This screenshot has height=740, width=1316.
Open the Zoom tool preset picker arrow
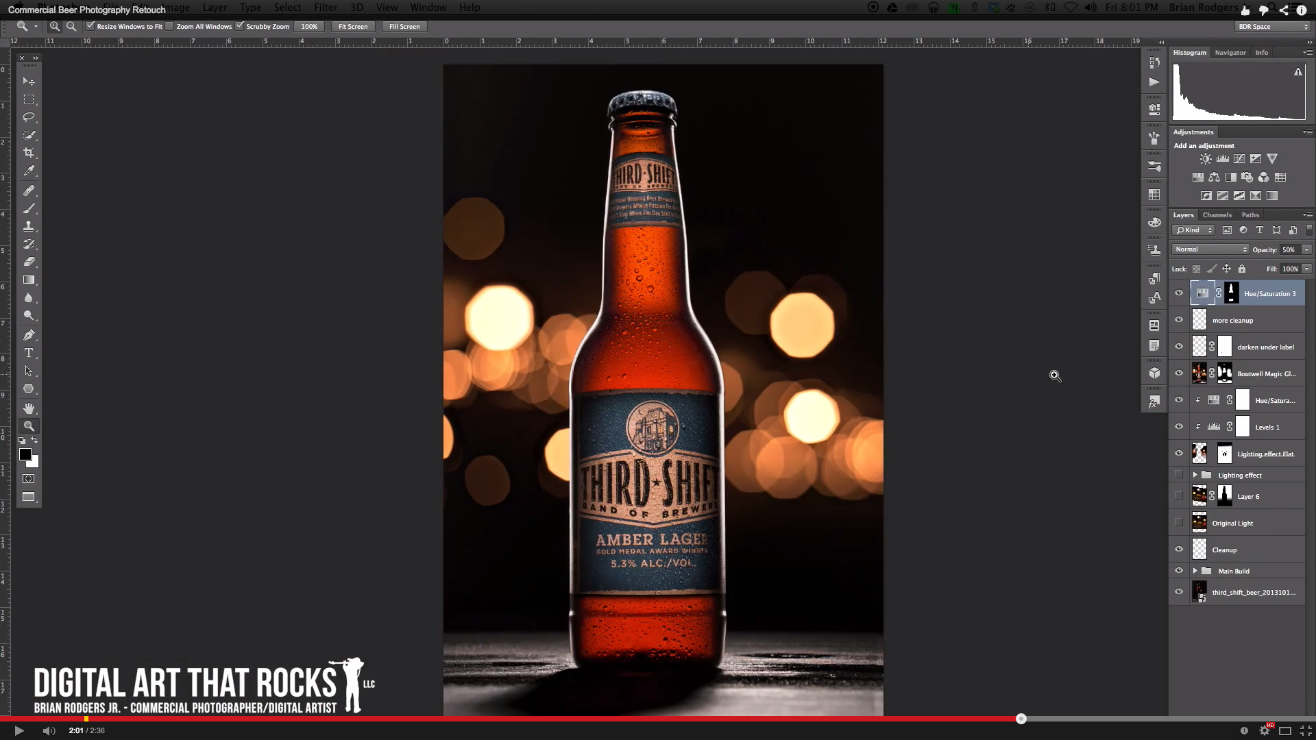[36, 26]
